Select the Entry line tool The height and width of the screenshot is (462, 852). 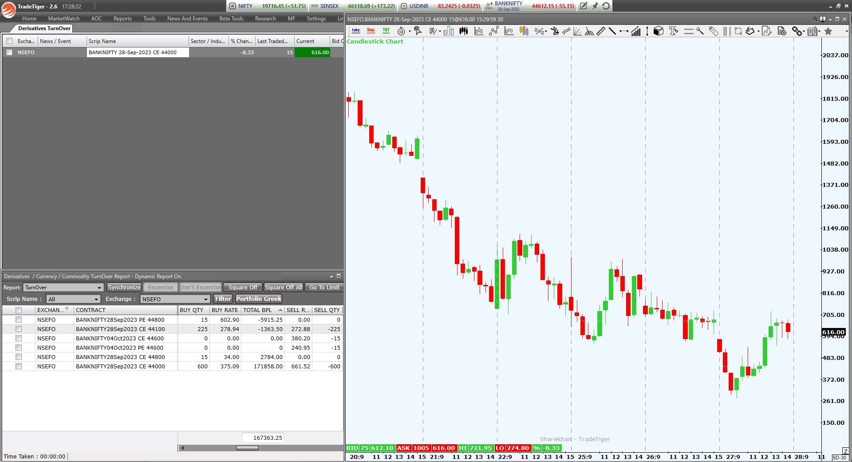356,31
